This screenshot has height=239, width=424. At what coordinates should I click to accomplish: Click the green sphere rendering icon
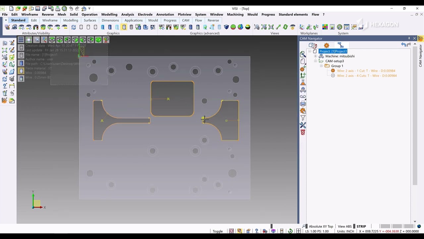pos(233,27)
